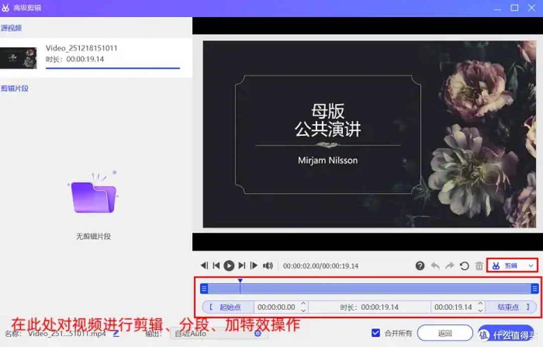The image size is (543, 347).
Task: Click the 返回 back button
Action: click(x=445, y=333)
